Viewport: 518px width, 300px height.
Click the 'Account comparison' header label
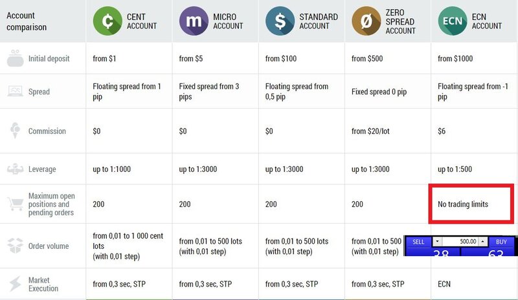point(27,21)
